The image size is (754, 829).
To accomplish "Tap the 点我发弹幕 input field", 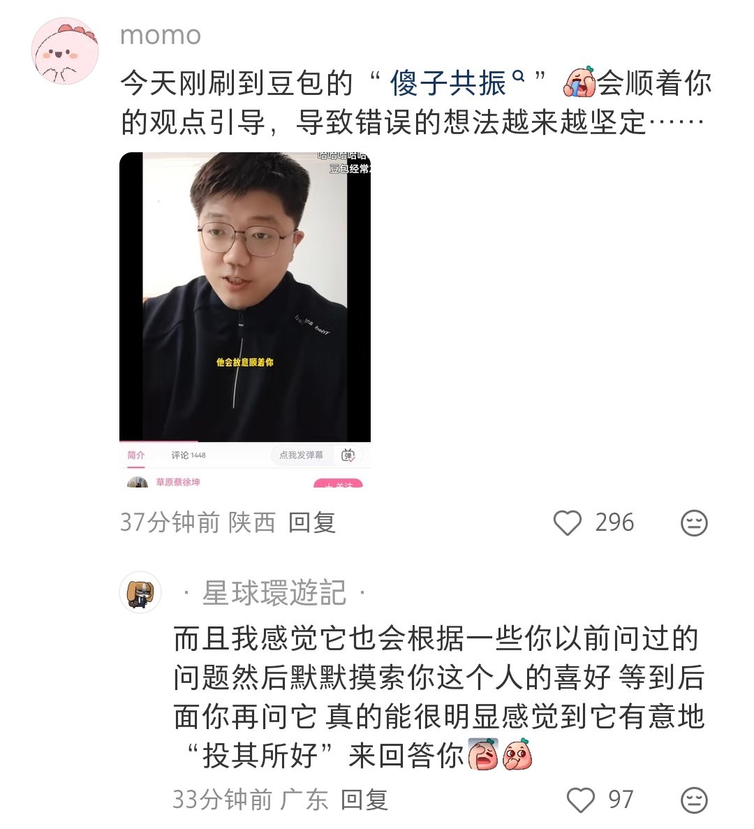I will tap(301, 455).
